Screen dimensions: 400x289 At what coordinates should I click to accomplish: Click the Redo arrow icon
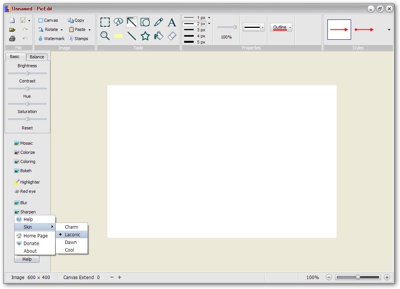point(25,29)
